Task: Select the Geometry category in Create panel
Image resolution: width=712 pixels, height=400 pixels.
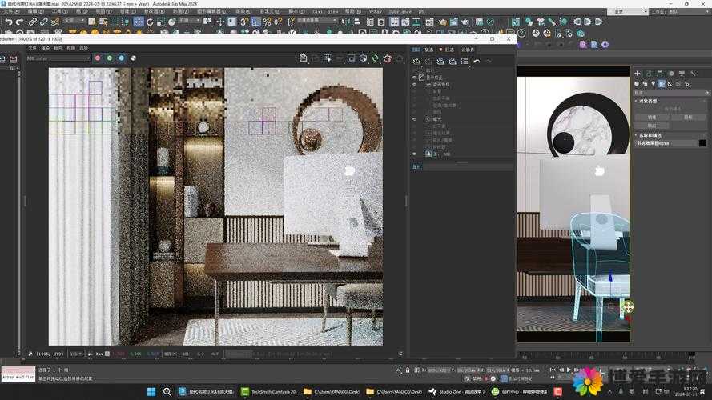Action: pos(637,84)
